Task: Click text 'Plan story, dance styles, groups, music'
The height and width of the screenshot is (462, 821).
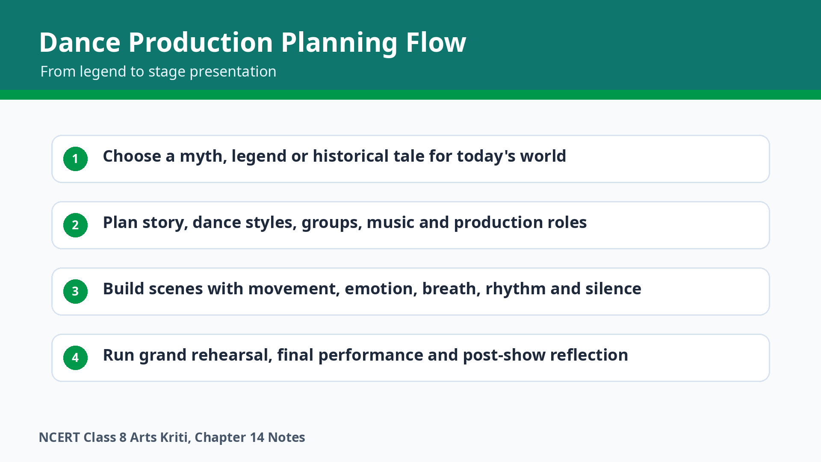Action: pyautogui.click(x=259, y=222)
